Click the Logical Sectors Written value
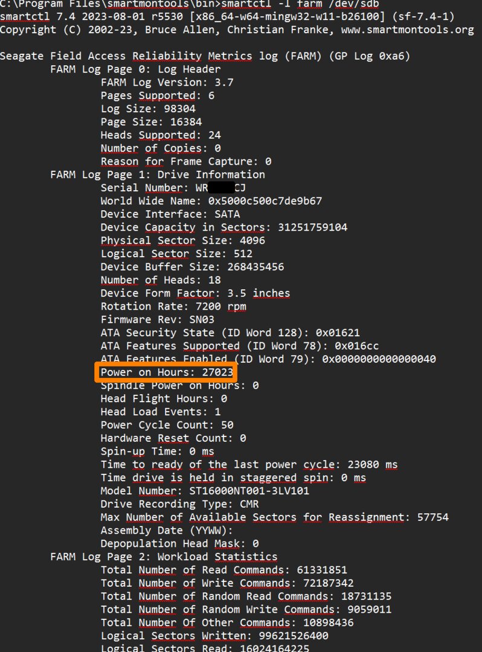482x652 pixels. point(277,636)
